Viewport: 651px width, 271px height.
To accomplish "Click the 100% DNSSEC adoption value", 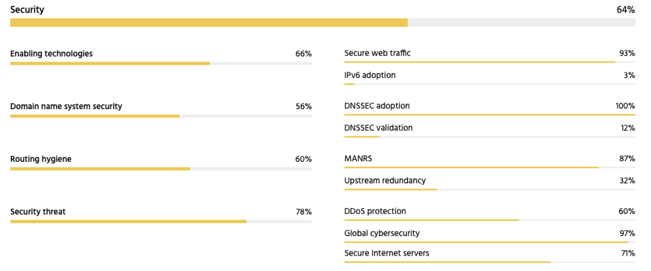I will click(625, 106).
